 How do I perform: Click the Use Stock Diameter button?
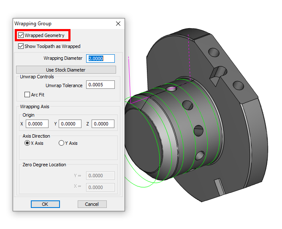pos(66,70)
